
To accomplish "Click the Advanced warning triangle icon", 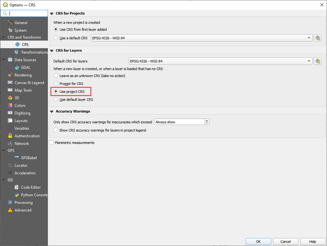I will click(10, 210).
